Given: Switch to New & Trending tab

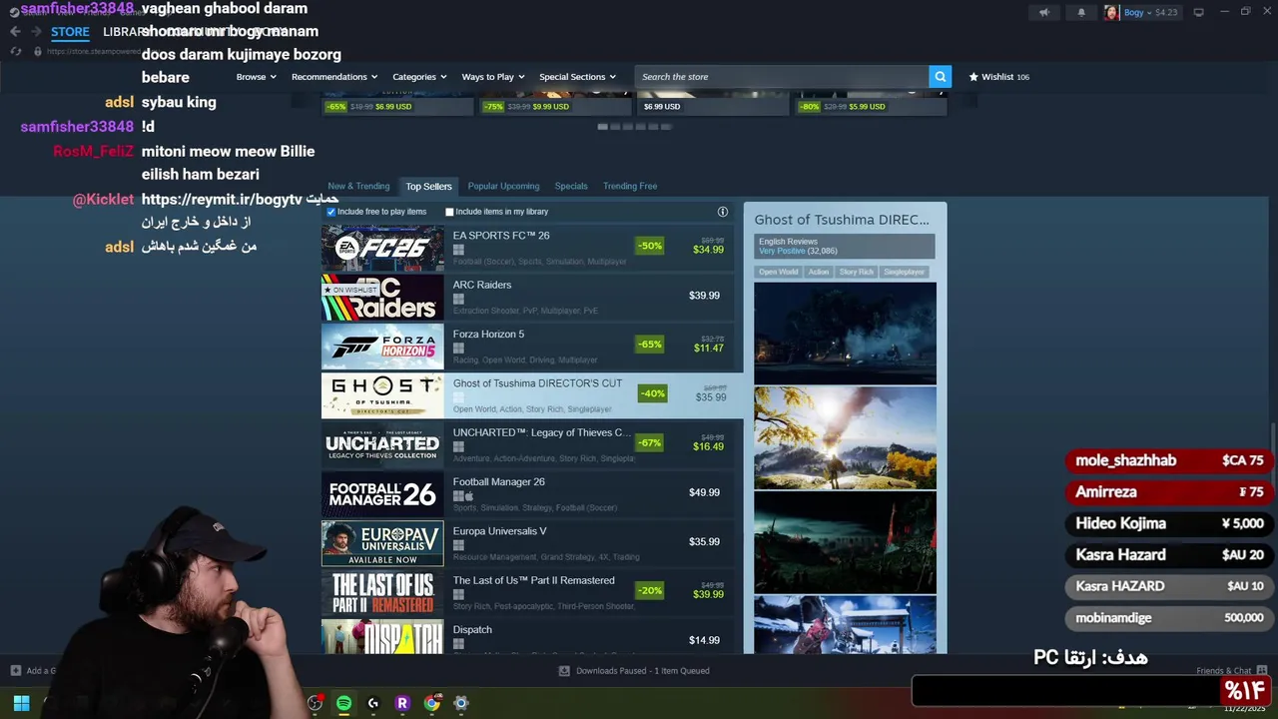Looking at the screenshot, I should click(358, 186).
